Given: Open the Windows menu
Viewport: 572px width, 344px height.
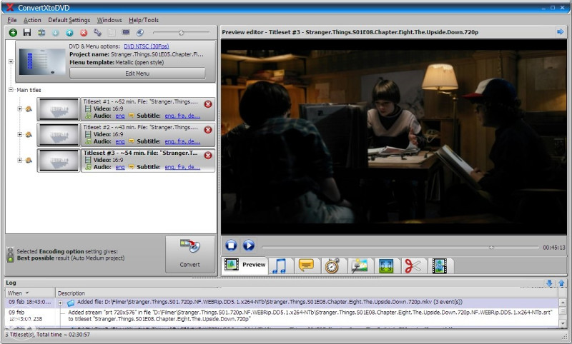Looking at the screenshot, I should pos(109,20).
